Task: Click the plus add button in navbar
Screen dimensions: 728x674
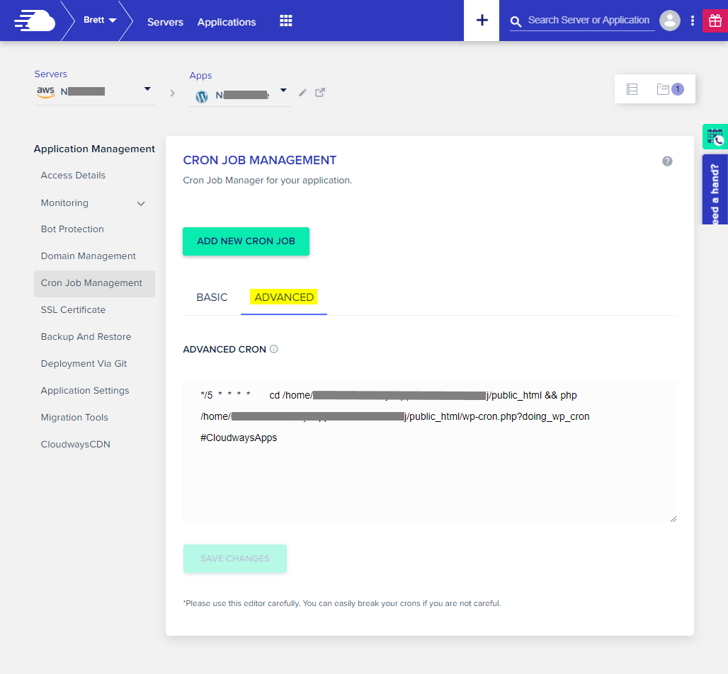Action: coord(482,21)
